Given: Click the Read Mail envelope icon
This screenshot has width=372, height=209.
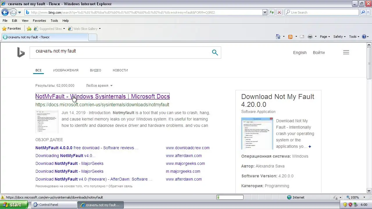Looking at the screenshot, I should coord(302,37).
